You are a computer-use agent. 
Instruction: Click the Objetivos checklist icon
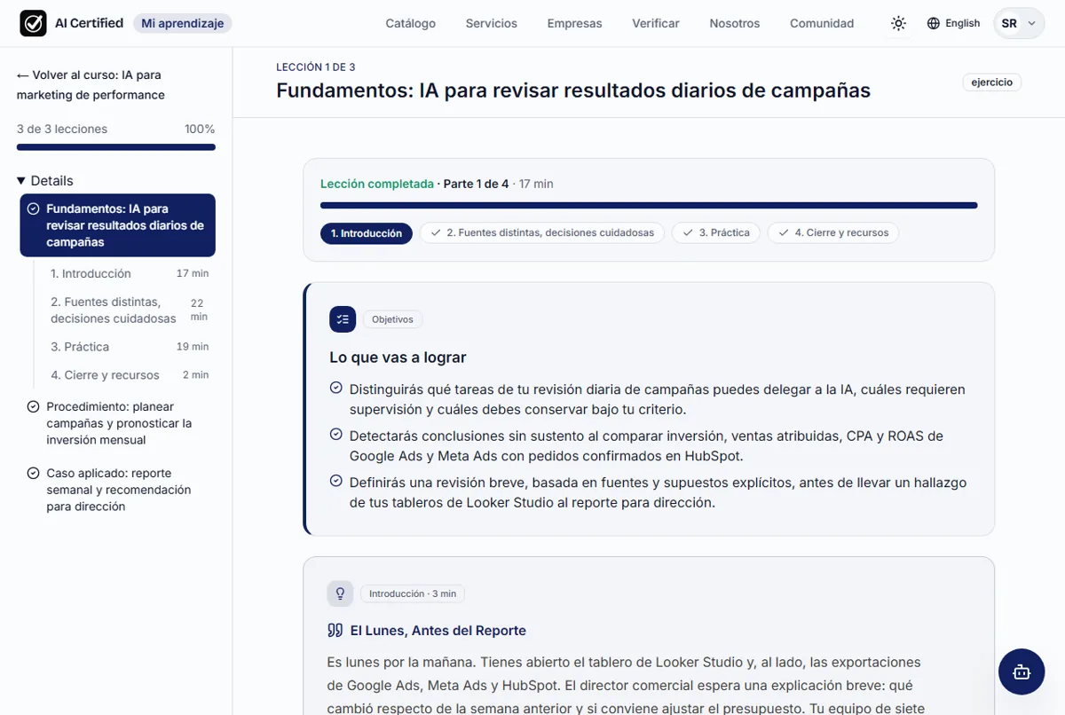coord(343,319)
